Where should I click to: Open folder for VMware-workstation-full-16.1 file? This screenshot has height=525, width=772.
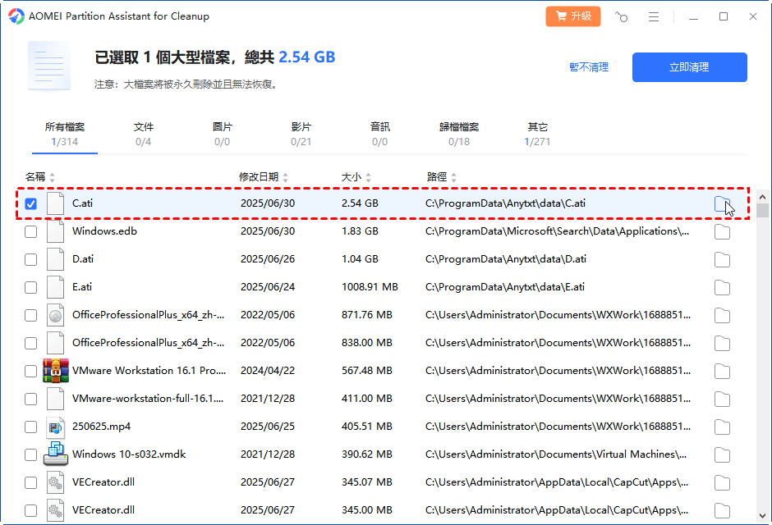click(722, 399)
